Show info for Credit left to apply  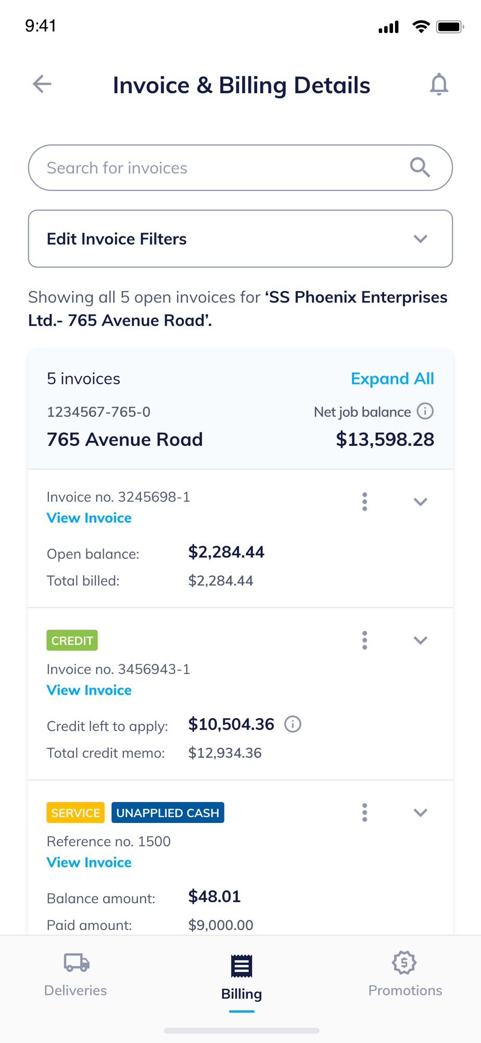[293, 724]
